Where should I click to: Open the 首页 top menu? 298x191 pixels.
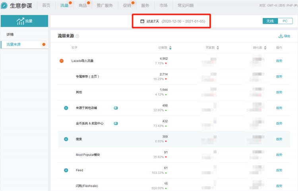point(46,5)
